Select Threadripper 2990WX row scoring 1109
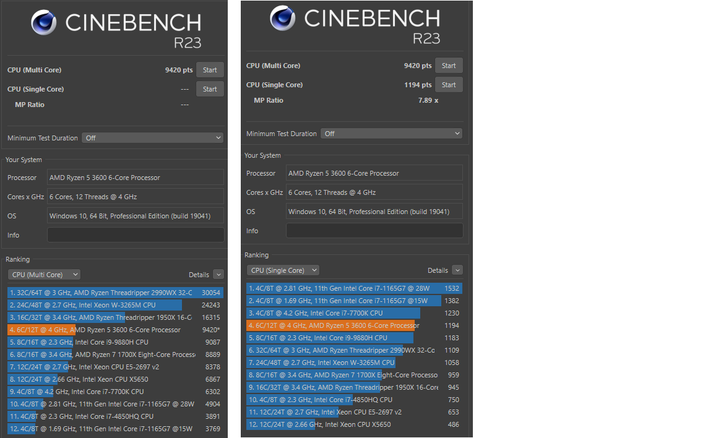The height and width of the screenshot is (438, 713). coord(354,350)
